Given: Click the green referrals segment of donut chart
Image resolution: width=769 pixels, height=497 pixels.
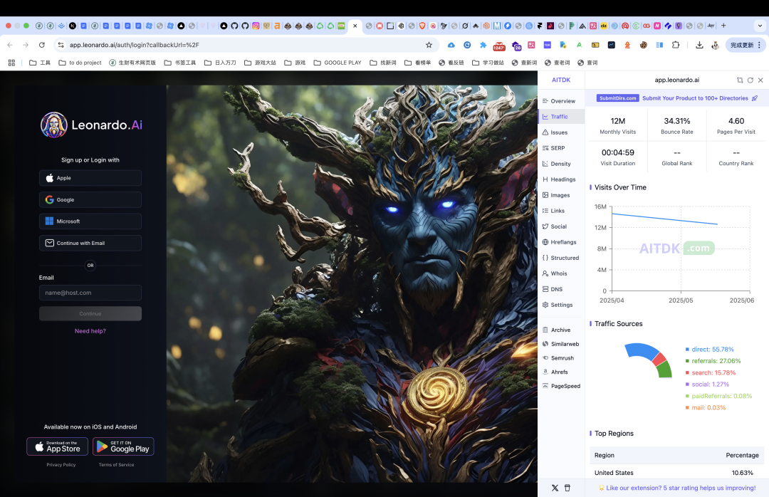Looking at the screenshot, I should (664, 369).
